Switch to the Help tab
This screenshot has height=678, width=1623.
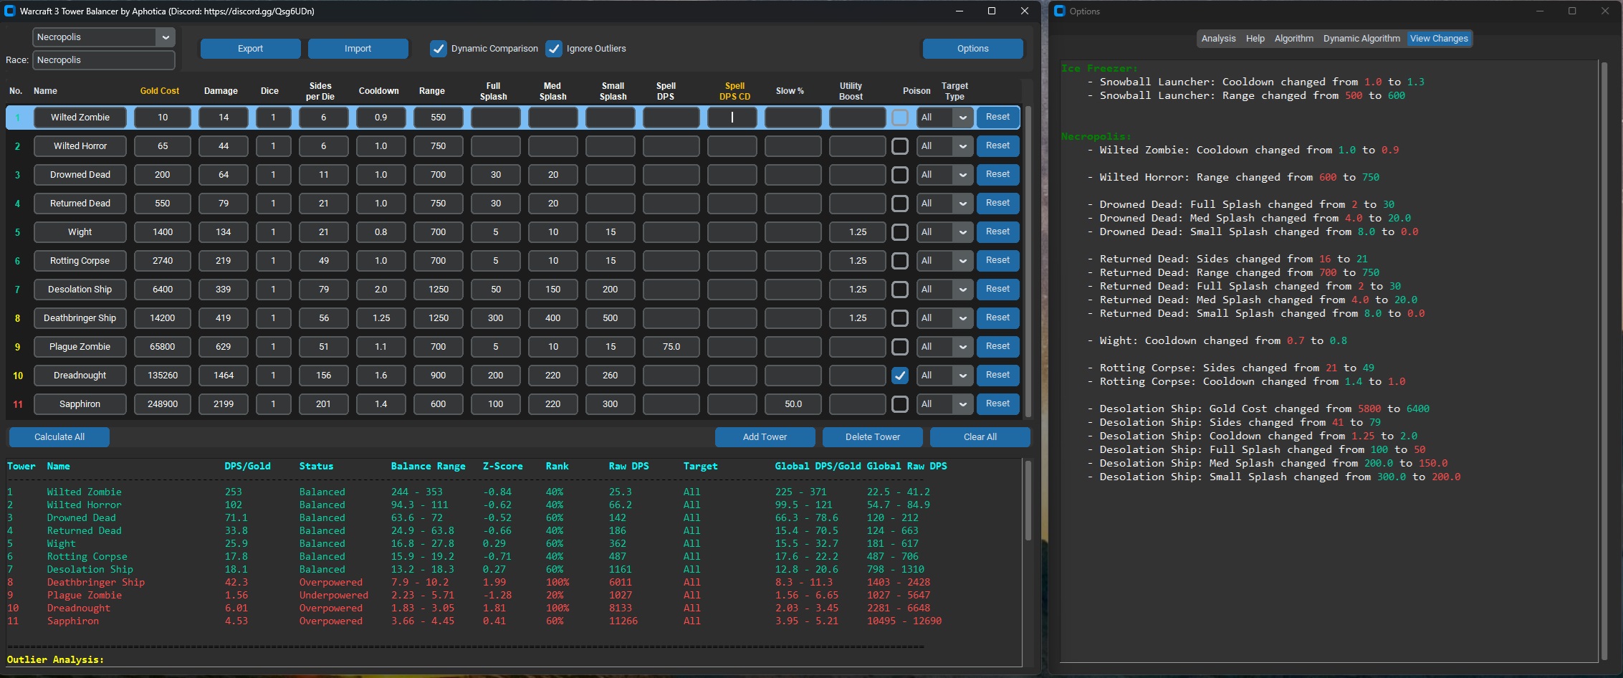[1255, 39]
